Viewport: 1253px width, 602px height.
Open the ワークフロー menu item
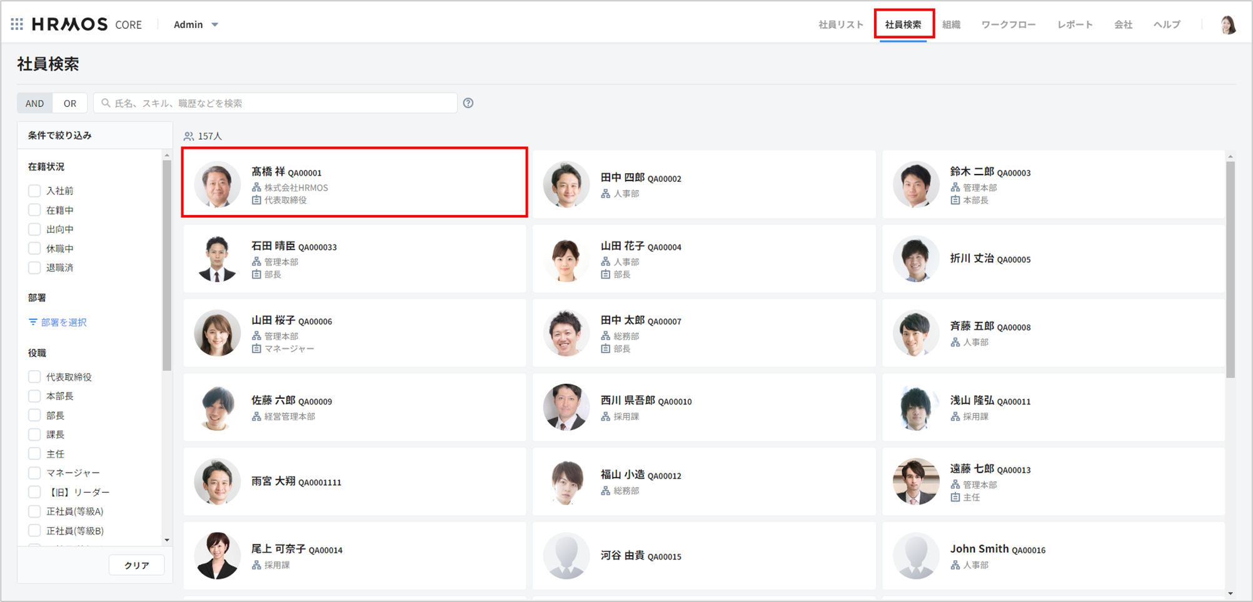click(x=1008, y=24)
